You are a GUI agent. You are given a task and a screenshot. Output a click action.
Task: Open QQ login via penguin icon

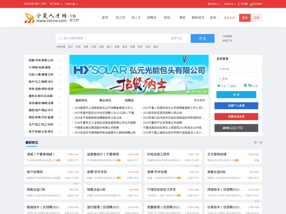click(x=245, y=85)
